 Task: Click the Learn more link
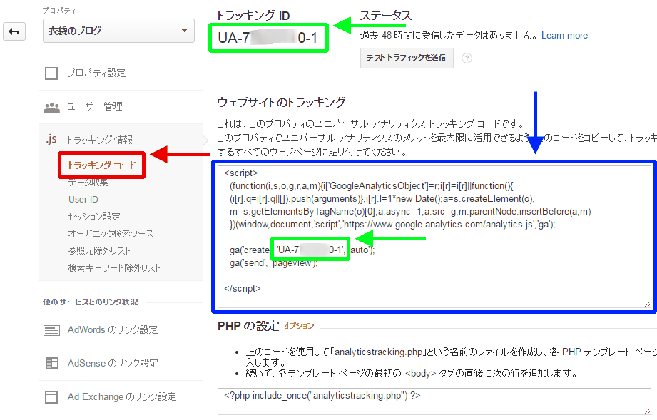click(x=564, y=36)
